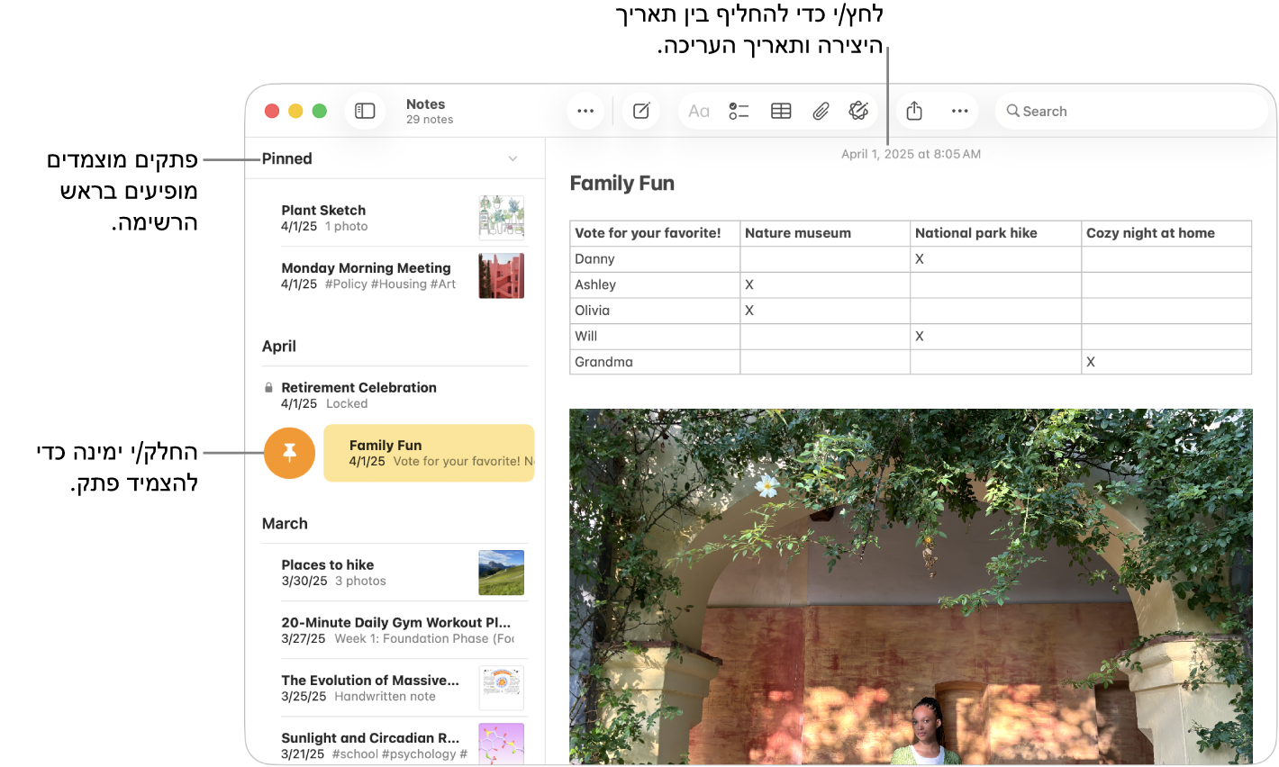Share the note using share icon
The height and width of the screenshot is (767, 1279).
pos(914,111)
